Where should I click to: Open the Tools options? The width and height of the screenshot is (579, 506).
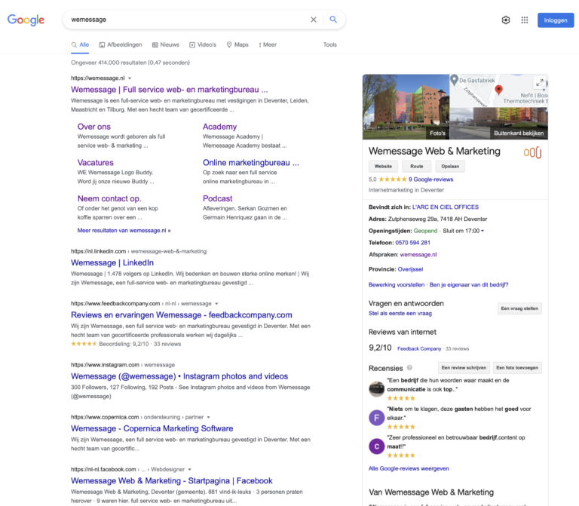click(330, 44)
